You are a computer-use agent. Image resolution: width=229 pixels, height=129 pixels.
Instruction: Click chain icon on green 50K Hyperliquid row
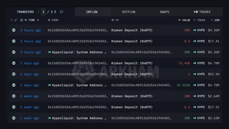click(x=14, y=52)
